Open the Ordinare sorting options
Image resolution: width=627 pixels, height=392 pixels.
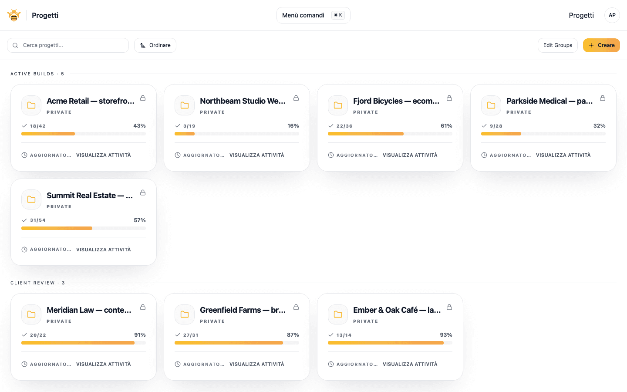point(155,45)
